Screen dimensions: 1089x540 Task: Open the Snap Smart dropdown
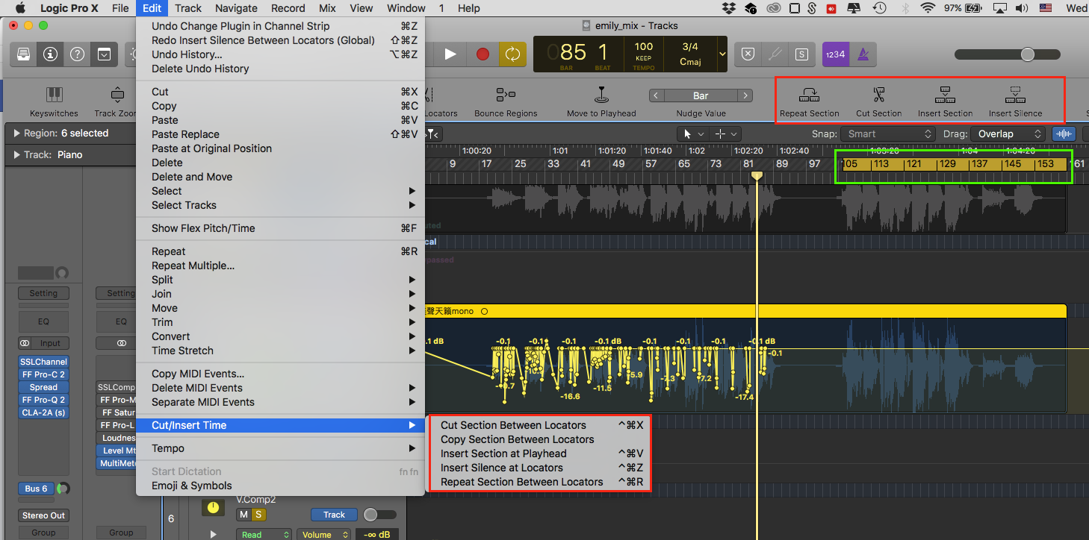[x=887, y=134]
